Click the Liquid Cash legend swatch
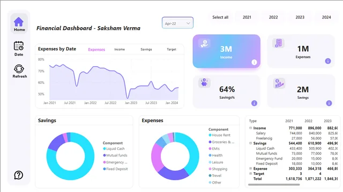This screenshot has height=192, width=343. point(105,149)
